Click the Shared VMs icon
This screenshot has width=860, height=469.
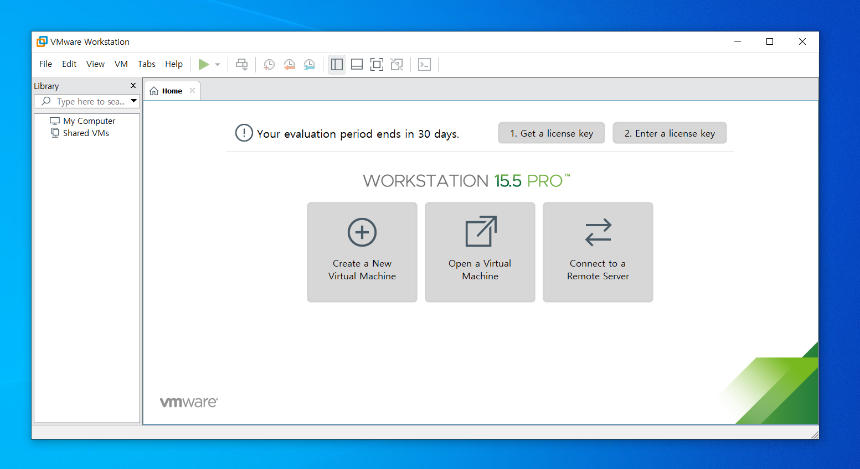[55, 133]
